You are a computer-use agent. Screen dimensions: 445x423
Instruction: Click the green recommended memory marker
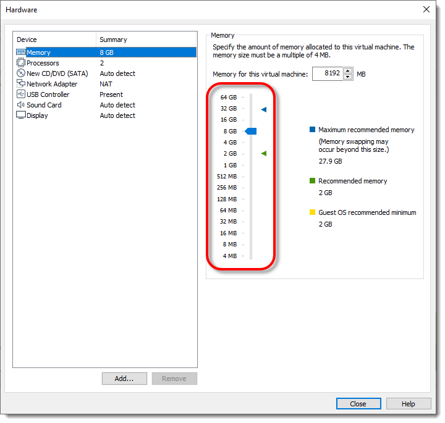[x=264, y=154]
